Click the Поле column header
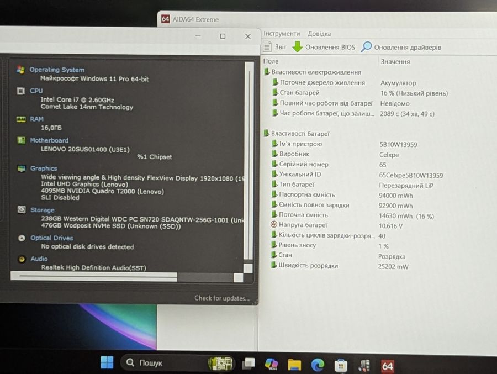 click(x=271, y=61)
